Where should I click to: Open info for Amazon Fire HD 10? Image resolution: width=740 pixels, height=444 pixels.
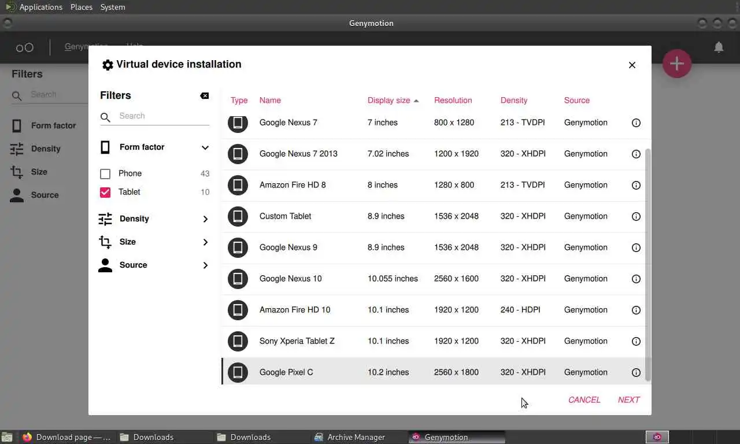coord(636,310)
